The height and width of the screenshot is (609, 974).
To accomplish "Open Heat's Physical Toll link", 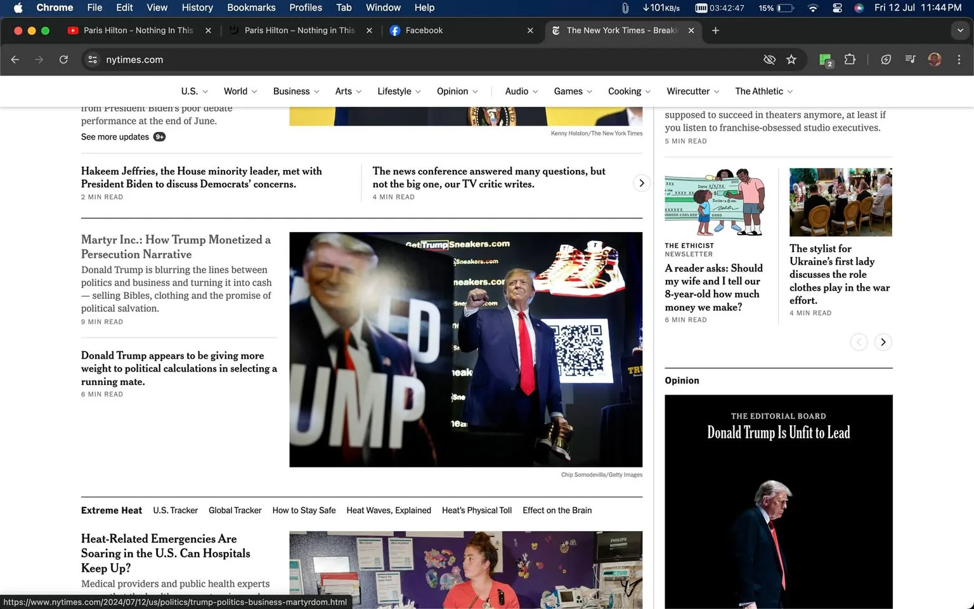I will [477, 511].
